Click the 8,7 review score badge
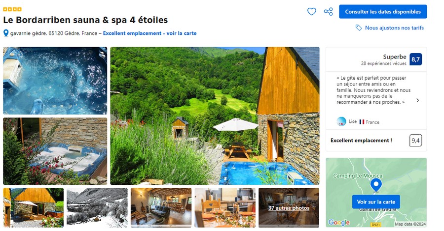This screenshot has height=231, width=444. [415, 59]
